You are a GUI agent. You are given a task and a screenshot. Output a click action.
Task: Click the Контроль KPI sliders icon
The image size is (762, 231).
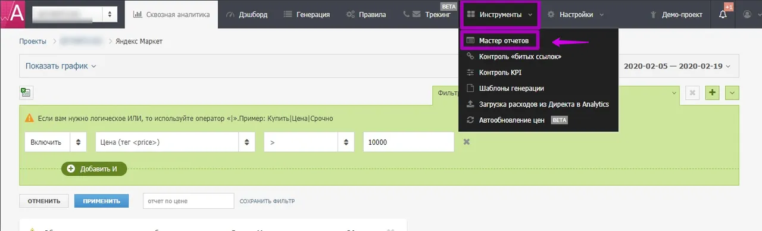click(x=470, y=73)
